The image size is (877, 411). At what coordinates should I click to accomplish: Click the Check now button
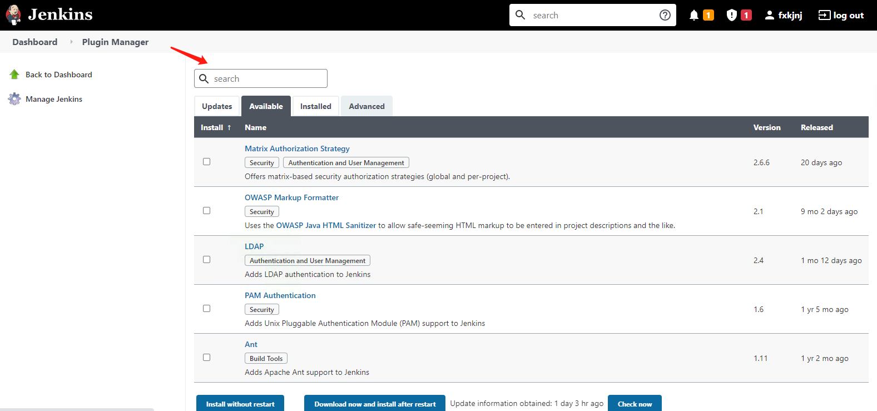(635, 404)
